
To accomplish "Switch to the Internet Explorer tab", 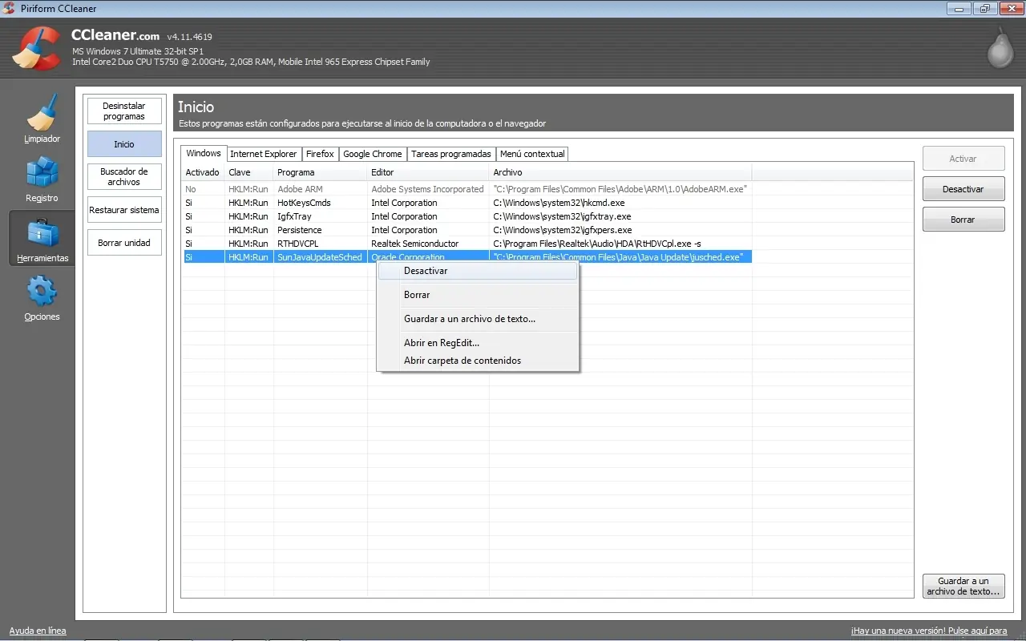I will [x=263, y=154].
